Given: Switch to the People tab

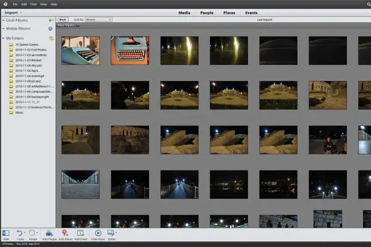Looking at the screenshot, I should click(x=207, y=13).
